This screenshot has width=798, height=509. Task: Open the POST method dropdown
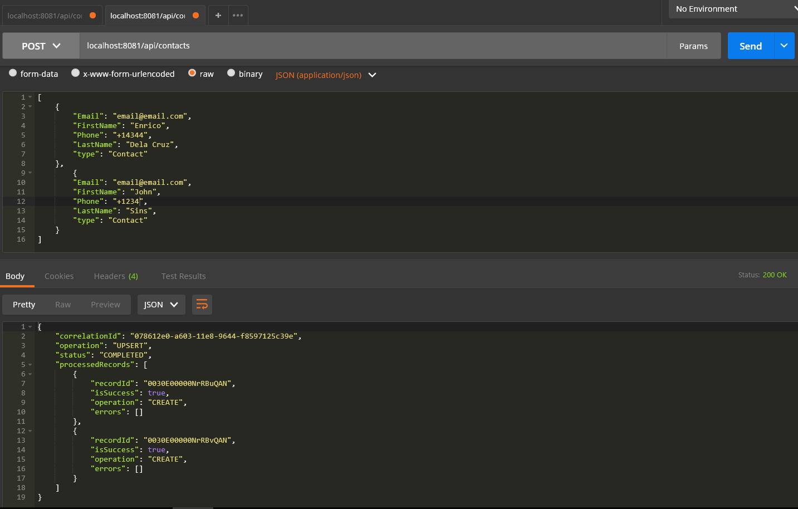coord(41,46)
